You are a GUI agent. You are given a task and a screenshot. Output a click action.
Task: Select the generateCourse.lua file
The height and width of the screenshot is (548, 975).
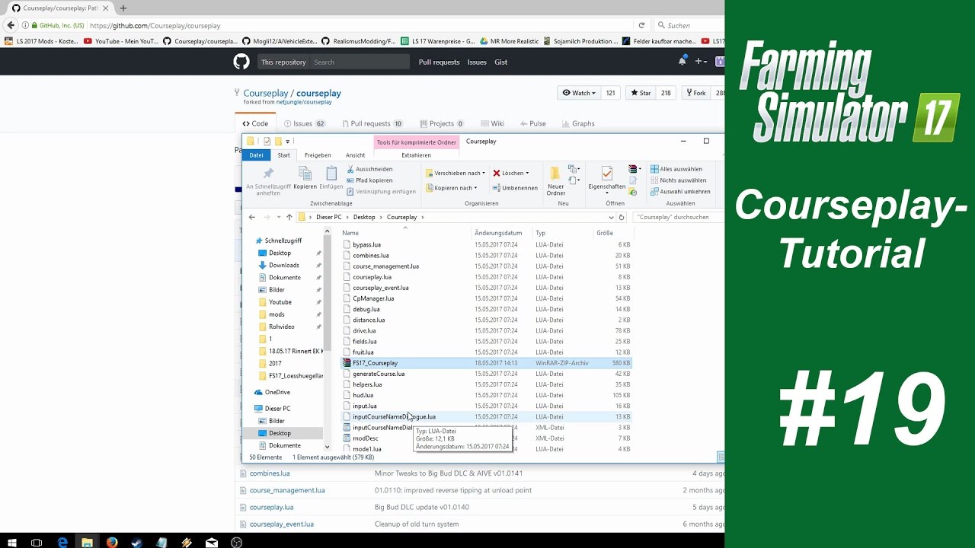(x=486, y=374)
